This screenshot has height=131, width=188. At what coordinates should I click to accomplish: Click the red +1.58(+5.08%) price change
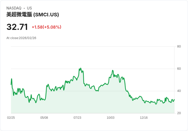pos(46,27)
